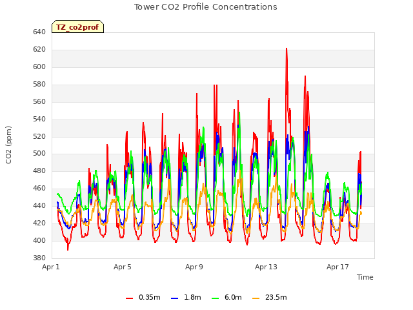Click the red 0.35m legend swatch
This screenshot has height=310, width=413.
[129, 298]
